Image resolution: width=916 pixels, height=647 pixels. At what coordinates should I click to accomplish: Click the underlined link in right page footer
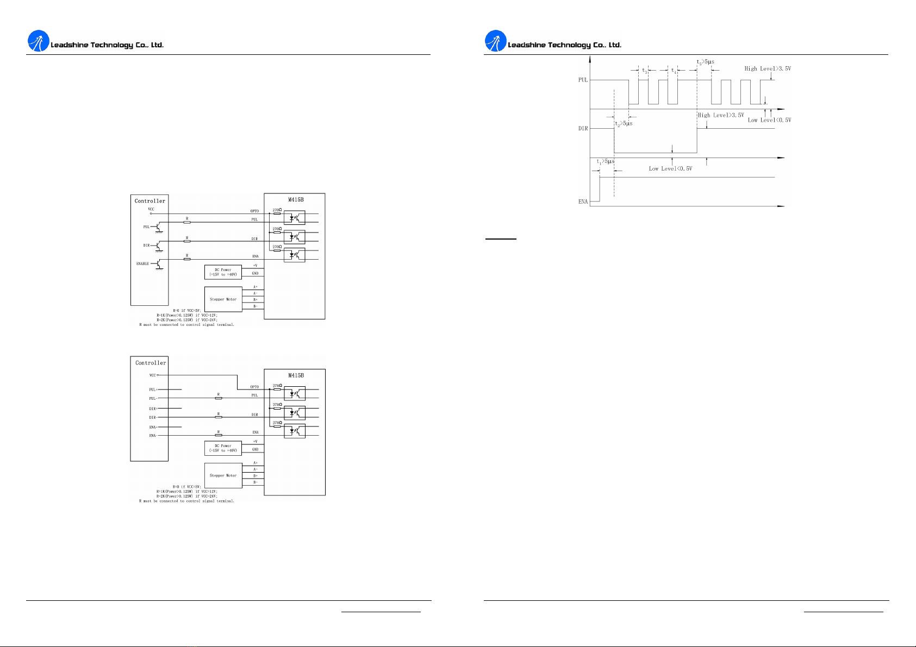coord(843,612)
